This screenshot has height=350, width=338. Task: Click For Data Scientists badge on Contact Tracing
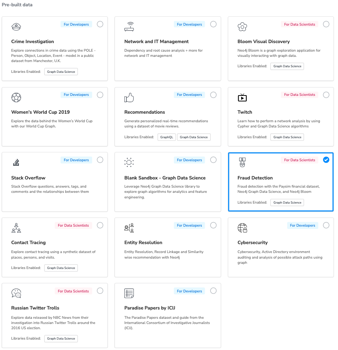tap(73, 226)
